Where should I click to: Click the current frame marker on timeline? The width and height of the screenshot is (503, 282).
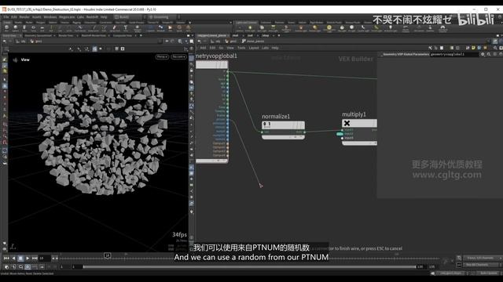pyautogui.click(x=108, y=255)
